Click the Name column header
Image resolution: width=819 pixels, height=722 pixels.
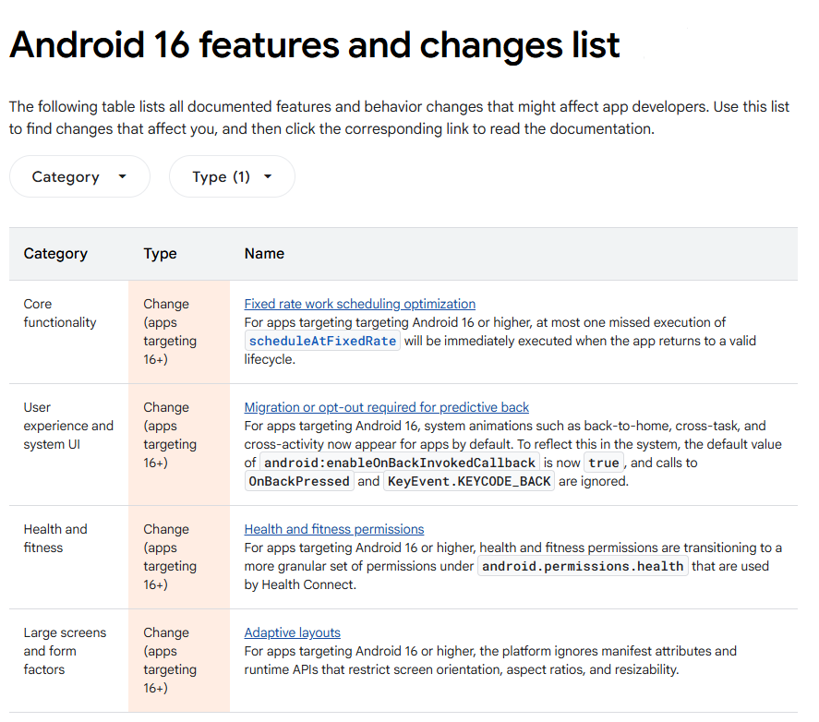(x=264, y=253)
